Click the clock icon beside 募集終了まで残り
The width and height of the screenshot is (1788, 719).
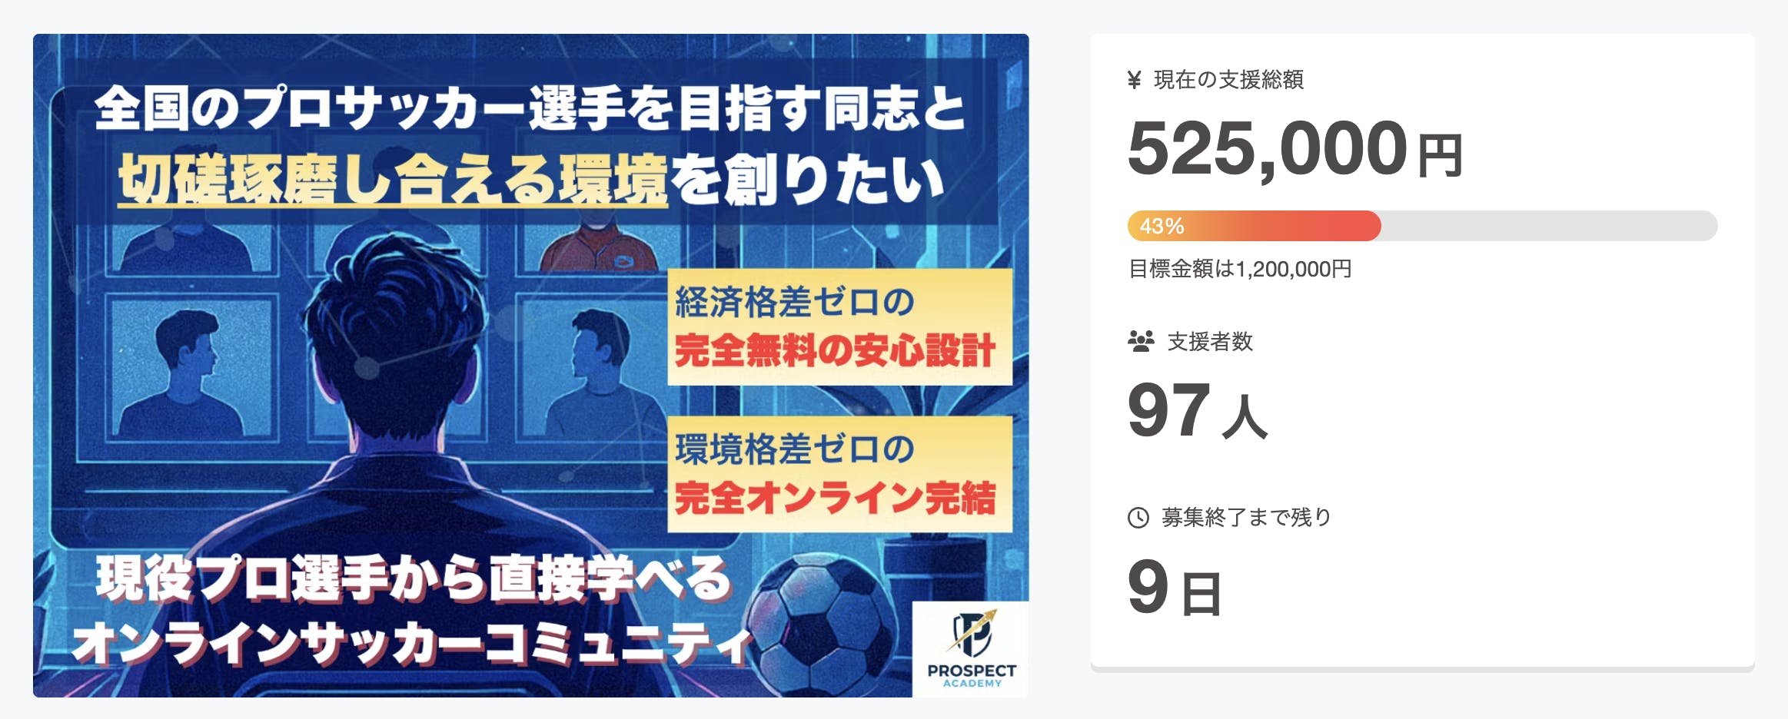(x=1138, y=518)
